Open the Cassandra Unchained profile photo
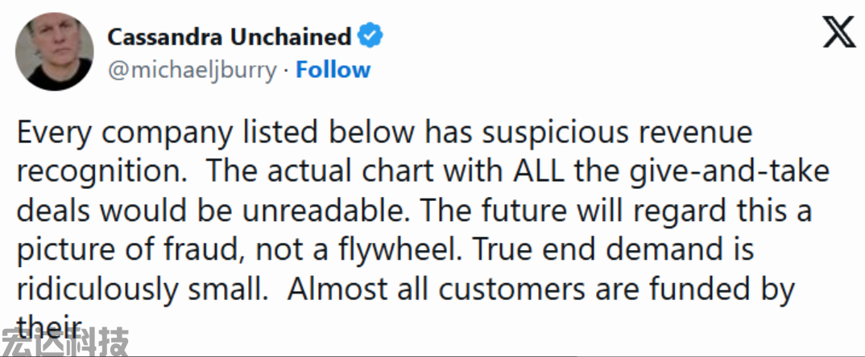Screen dimensions: 865x357 [51, 51]
